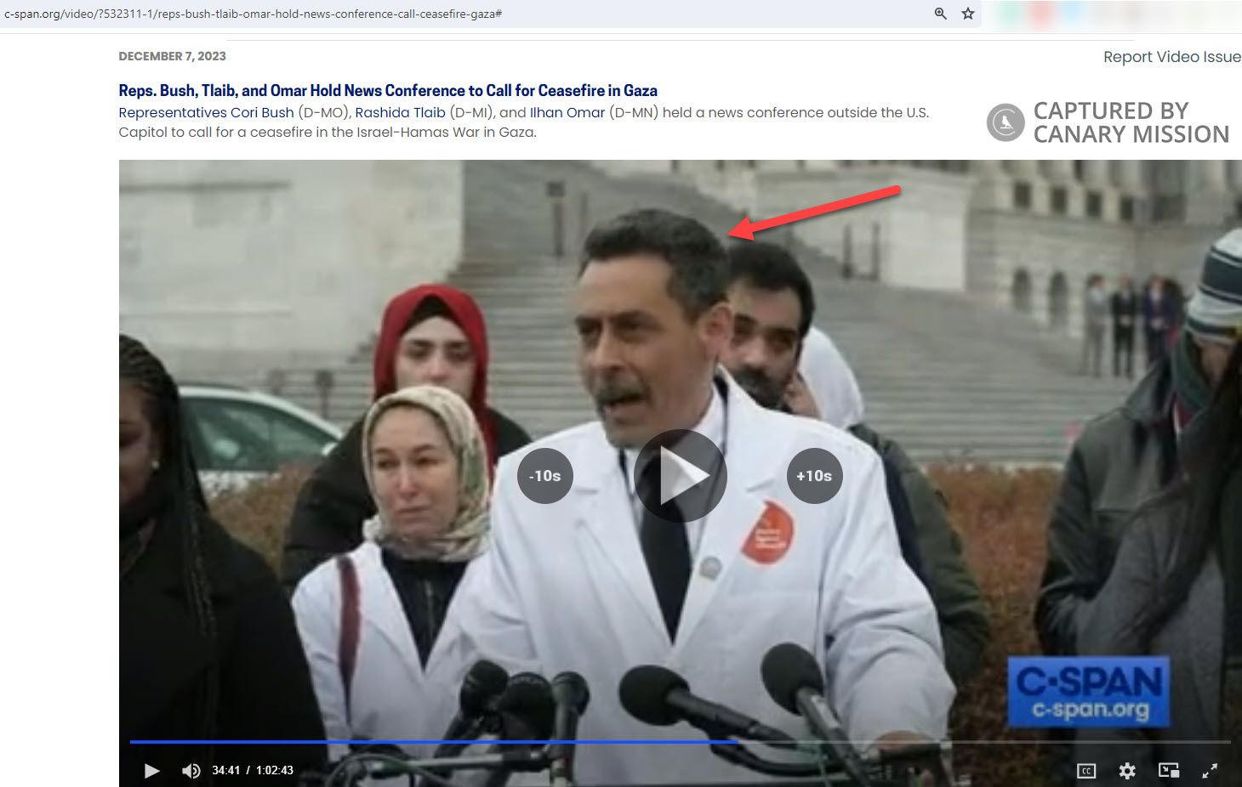Bookmark this page with the star icon
The width and height of the screenshot is (1242, 787).
click(968, 14)
